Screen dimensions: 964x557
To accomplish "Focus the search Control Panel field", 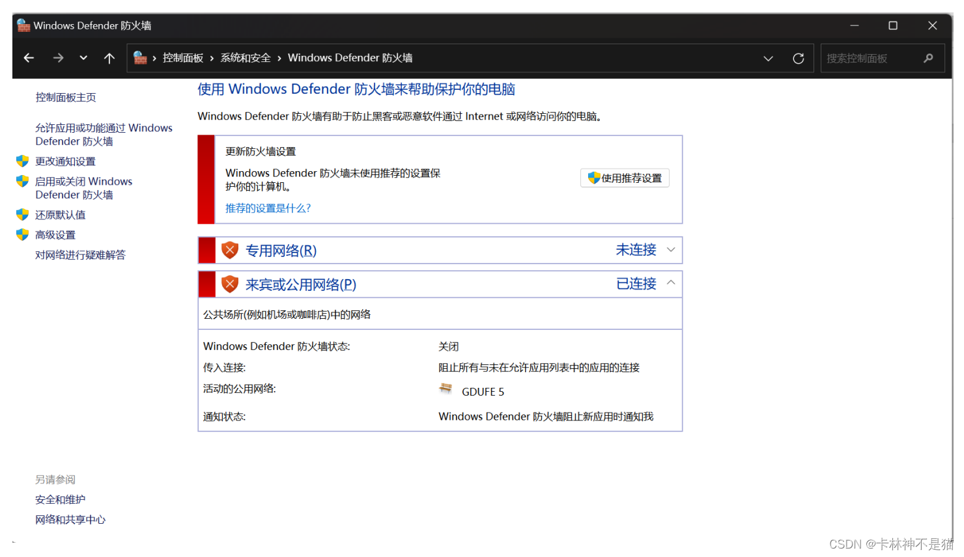I will [883, 59].
